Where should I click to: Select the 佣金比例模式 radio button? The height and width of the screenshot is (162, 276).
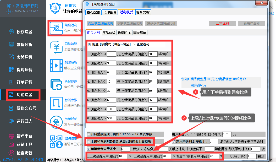[x=90, y=44]
